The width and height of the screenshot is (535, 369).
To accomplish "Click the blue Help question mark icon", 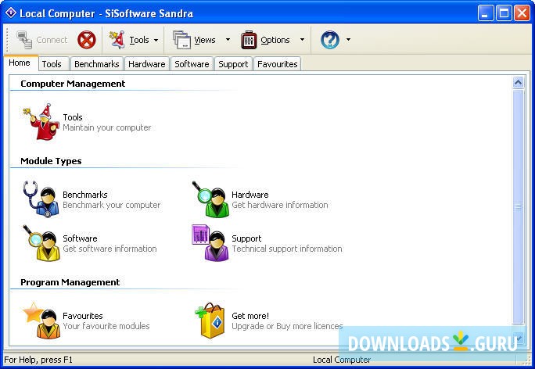I will pyautogui.click(x=329, y=40).
